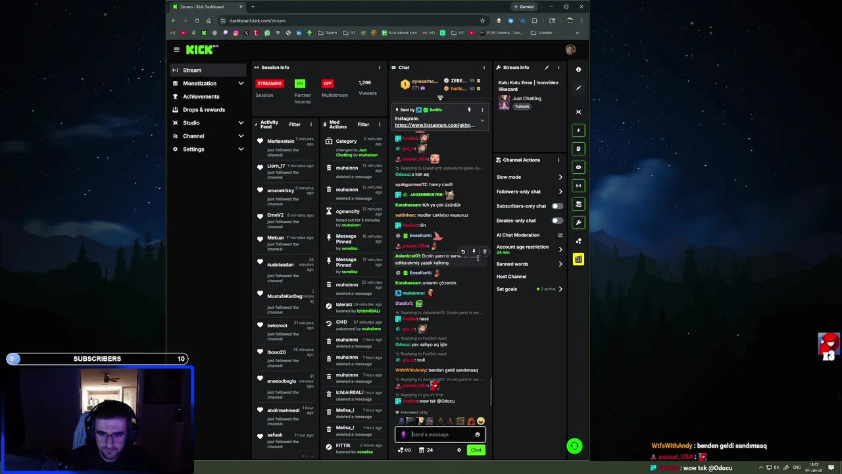The height and width of the screenshot is (474, 842).
Task: Click the Send a message input field
Action: tap(441, 434)
